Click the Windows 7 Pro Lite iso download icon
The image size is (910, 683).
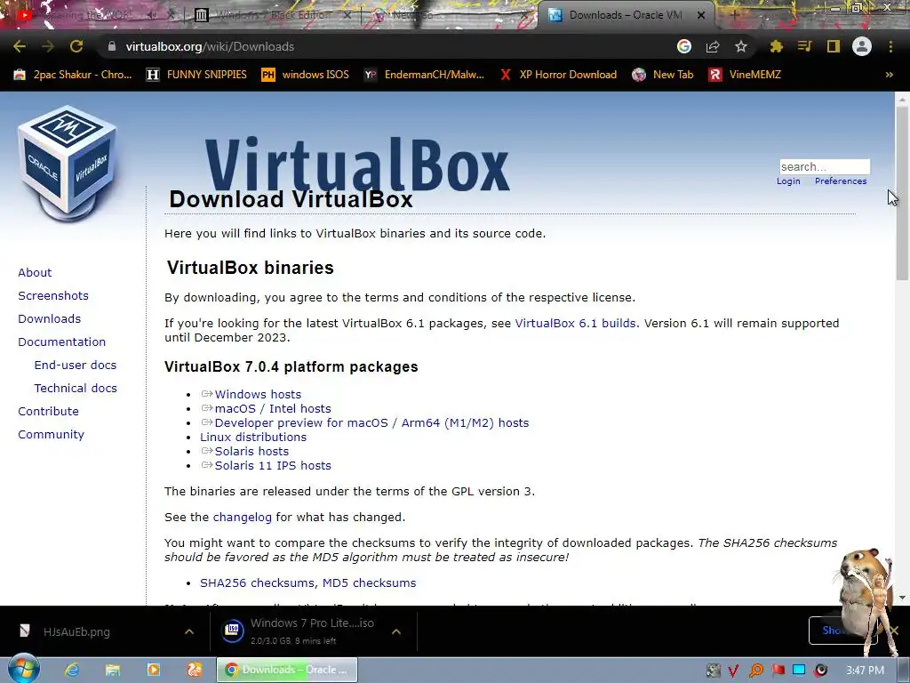(233, 631)
